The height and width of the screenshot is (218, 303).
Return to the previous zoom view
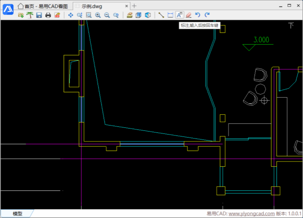(x=116, y=15)
